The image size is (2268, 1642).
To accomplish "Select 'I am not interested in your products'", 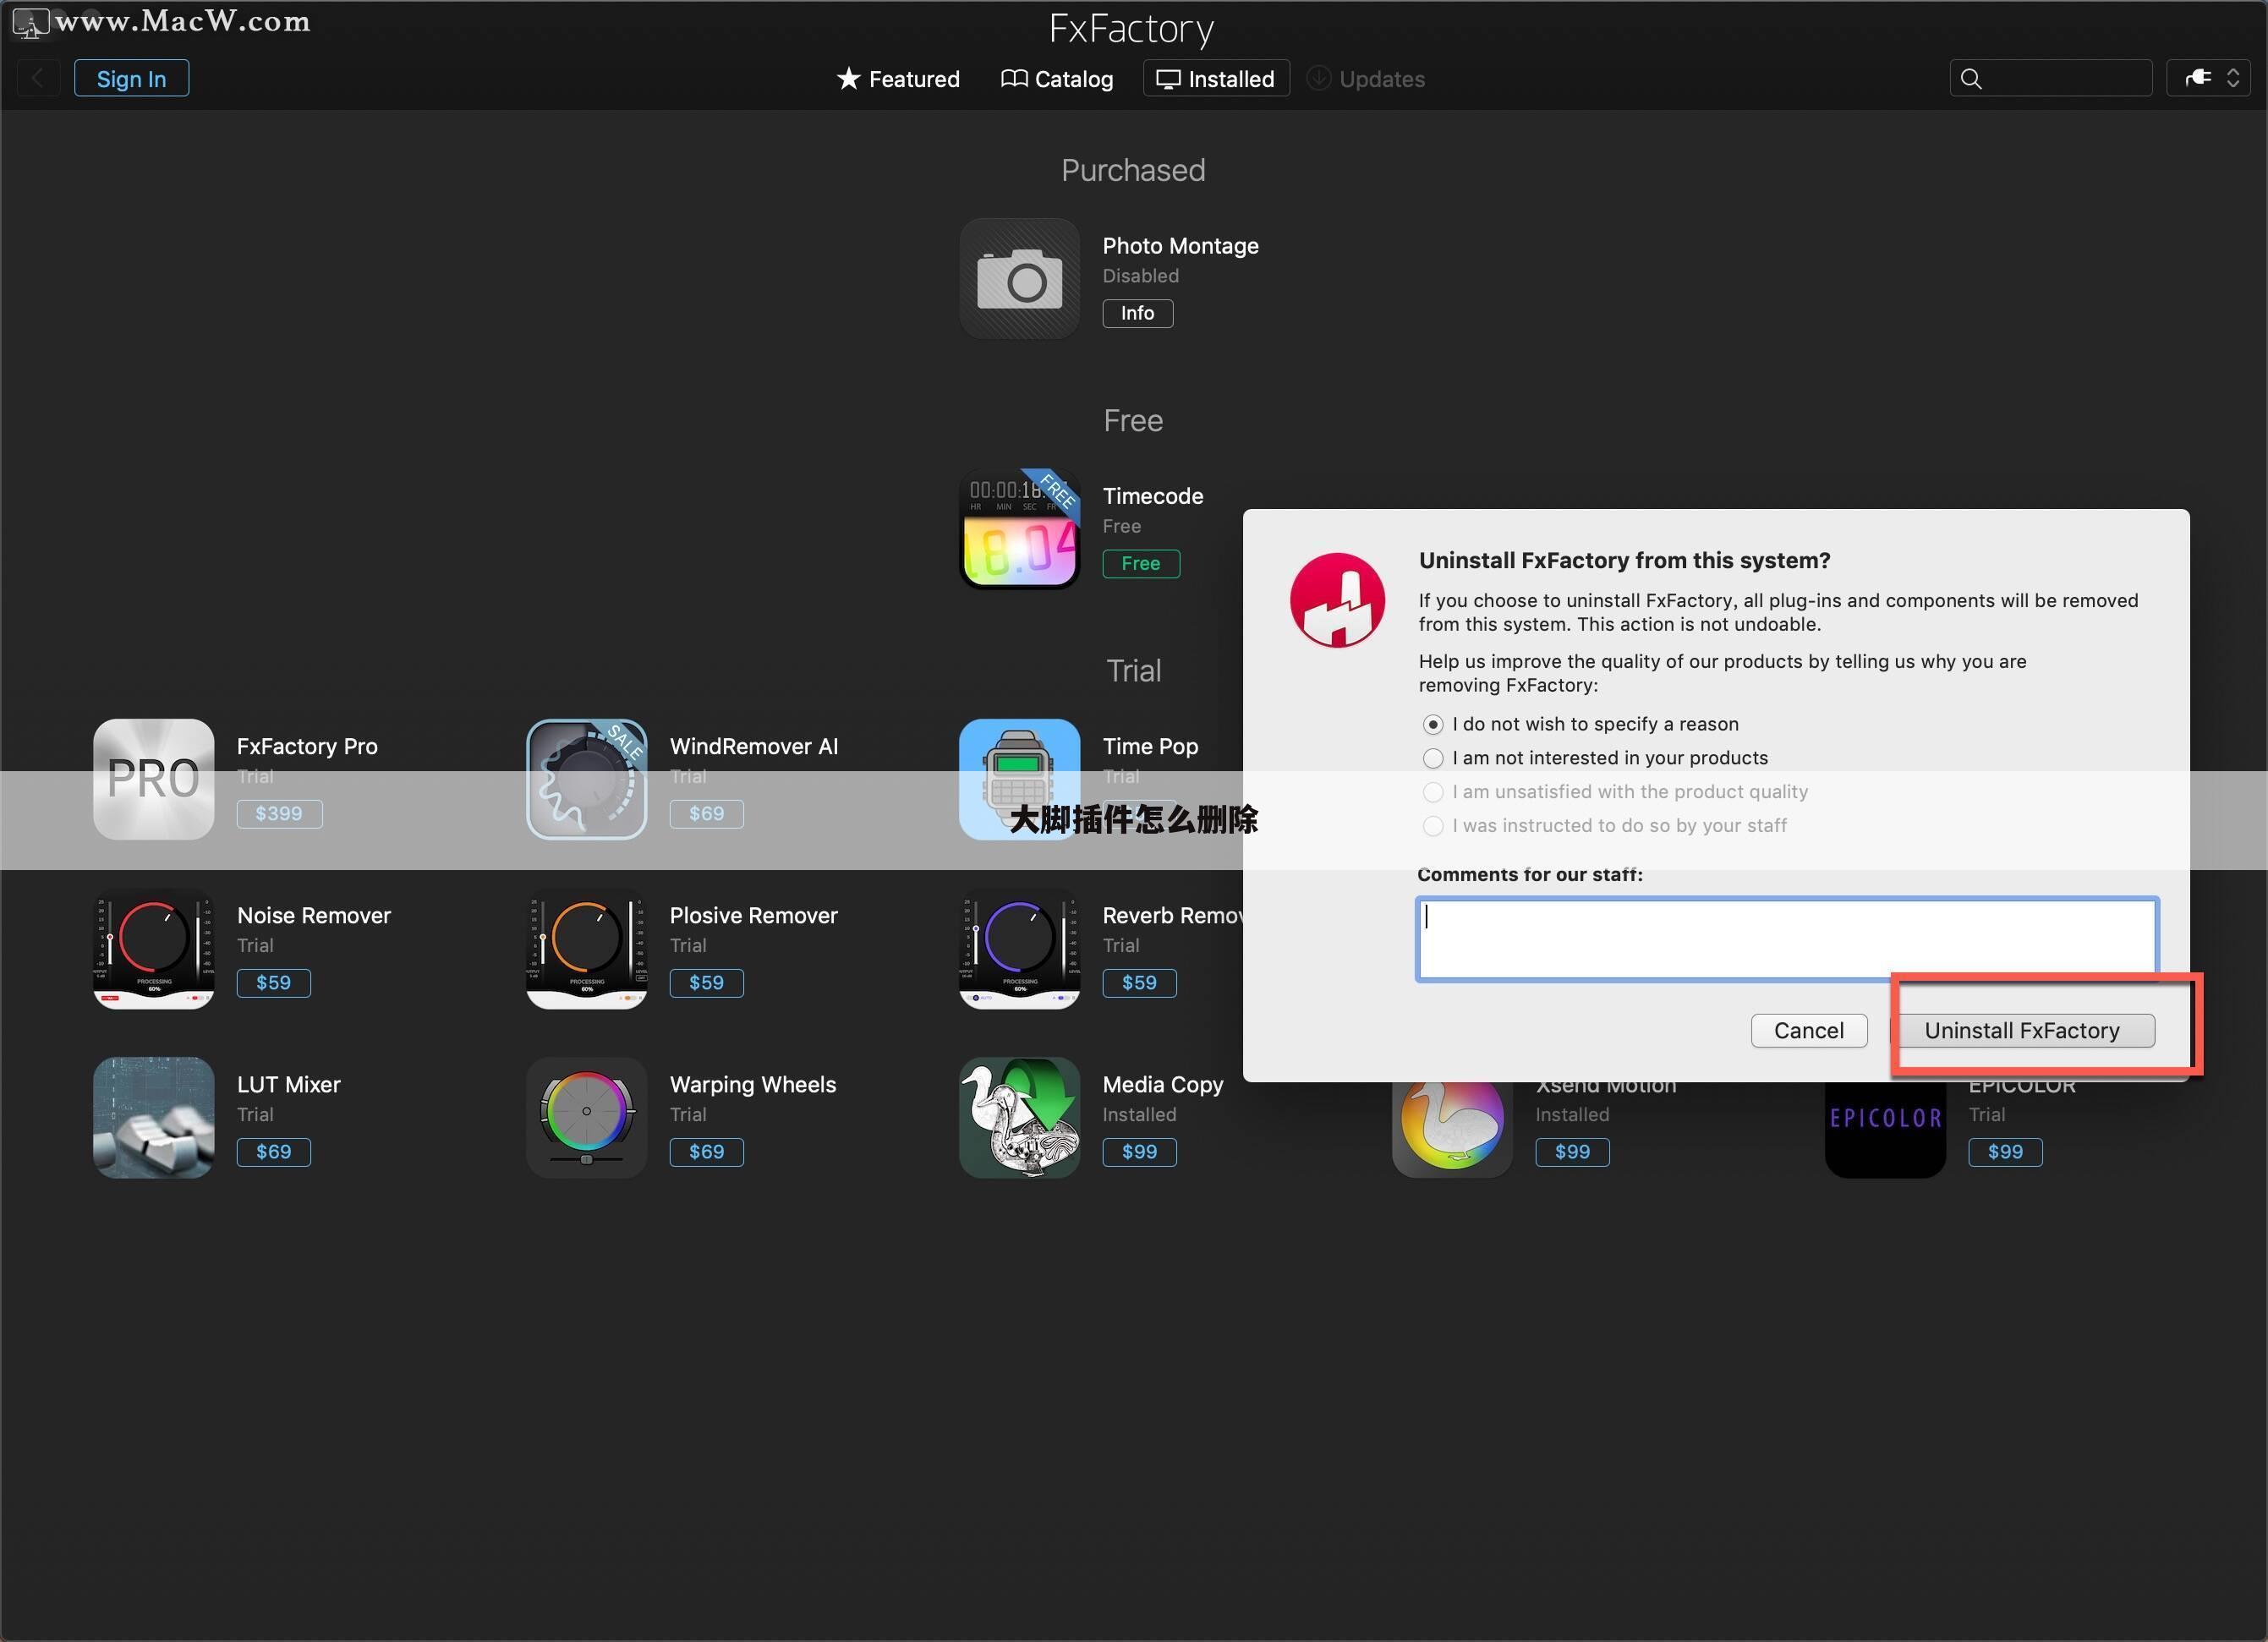I will (x=1433, y=758).
